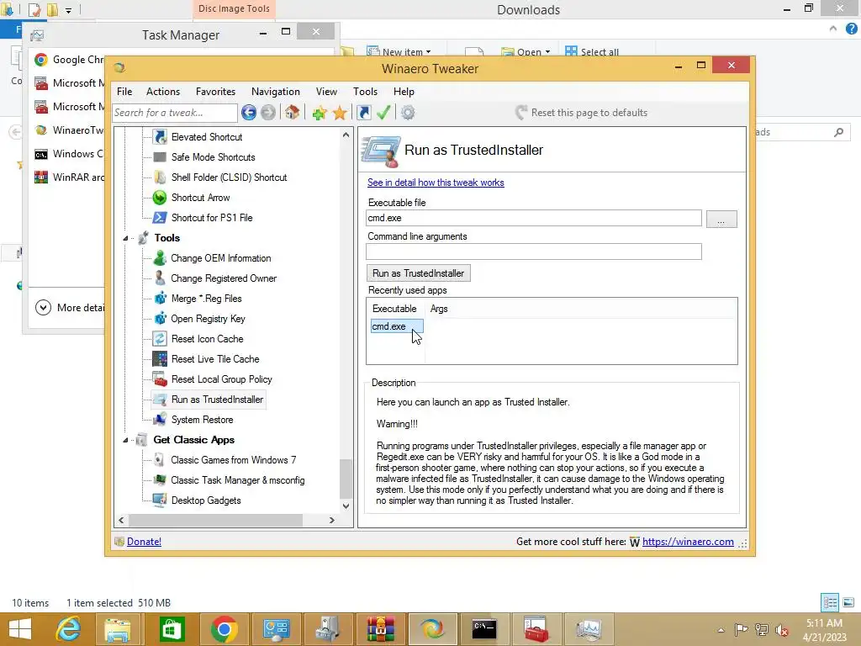
Task: Open the Favorites menu
Action: pyautogui.click(x=215, y=92)
